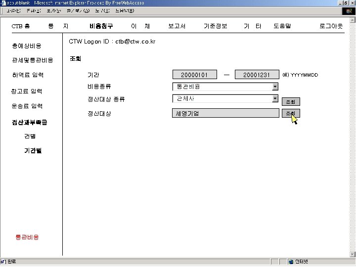Open 통 지 in top navigation
Screen dimensions: 356x267
point(58,26)
